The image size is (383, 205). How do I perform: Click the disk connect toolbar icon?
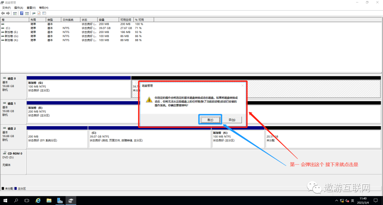(x=34, y=13)
